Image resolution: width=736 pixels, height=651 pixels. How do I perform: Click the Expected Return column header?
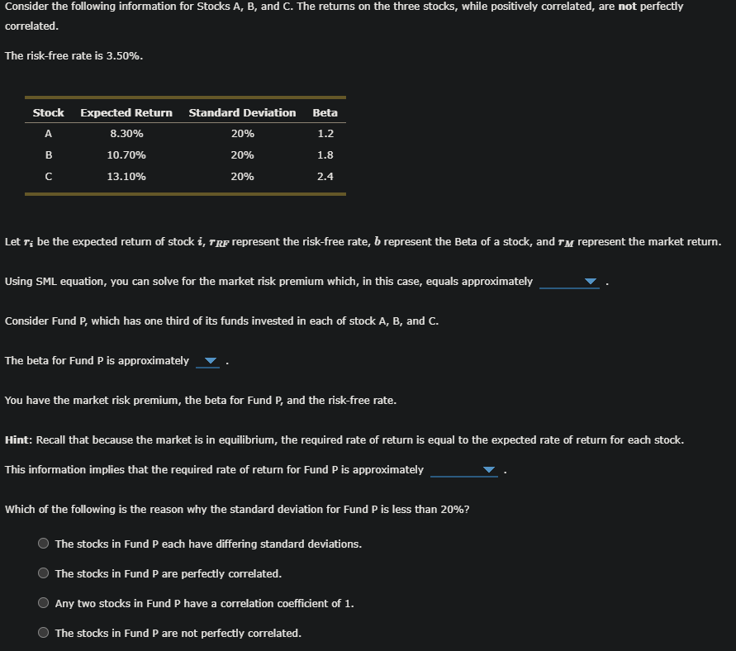point(126,112)
